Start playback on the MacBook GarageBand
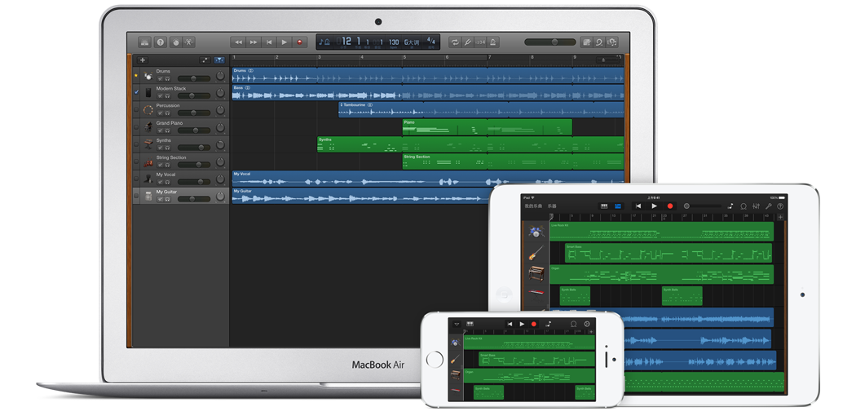Image resolution: width=856 pixels, height=416 pixels. point(285,42)
